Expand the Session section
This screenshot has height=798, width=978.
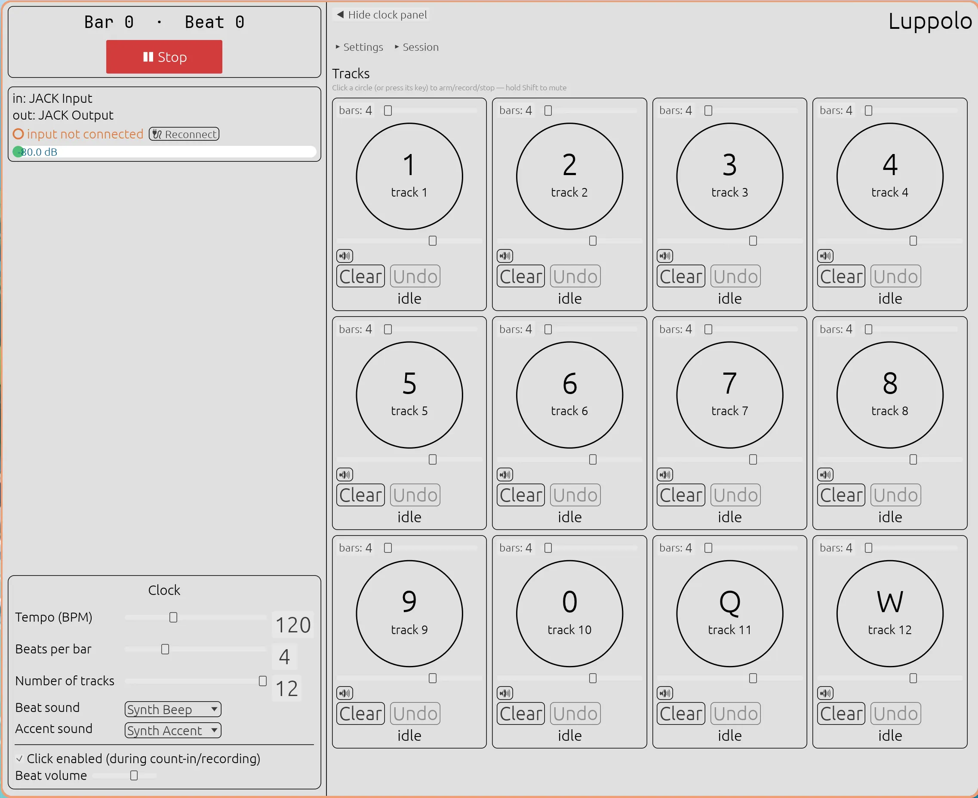point(417,47)
